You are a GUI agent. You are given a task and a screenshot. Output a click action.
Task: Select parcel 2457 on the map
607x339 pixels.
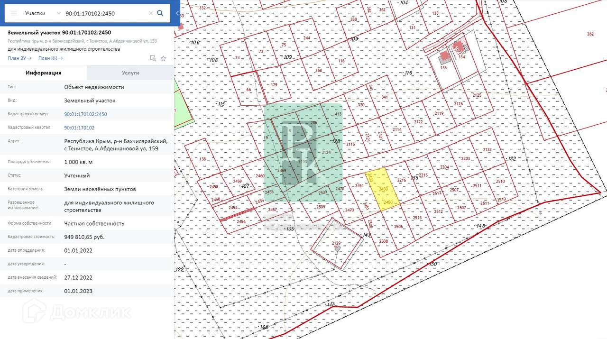coord(272,210)
